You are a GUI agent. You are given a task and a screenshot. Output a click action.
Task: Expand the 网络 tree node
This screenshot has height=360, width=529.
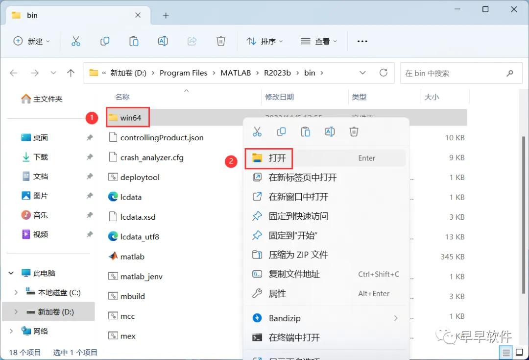[x=11, y=331]
